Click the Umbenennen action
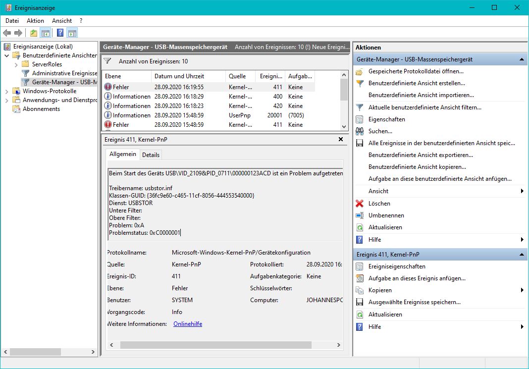Image resolution: width=529 pixels, height=369 pixels. [386, 215]
